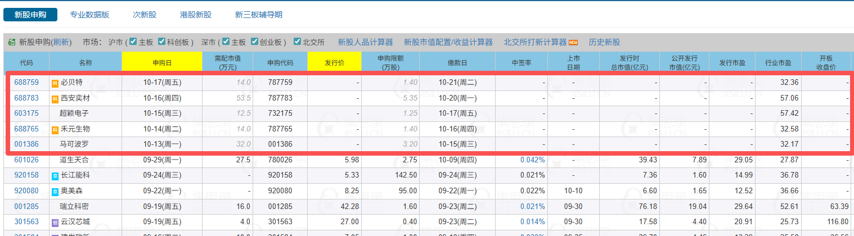
Task: Switch to the 专业数据版 tab
Action: [x=89, y=15]
